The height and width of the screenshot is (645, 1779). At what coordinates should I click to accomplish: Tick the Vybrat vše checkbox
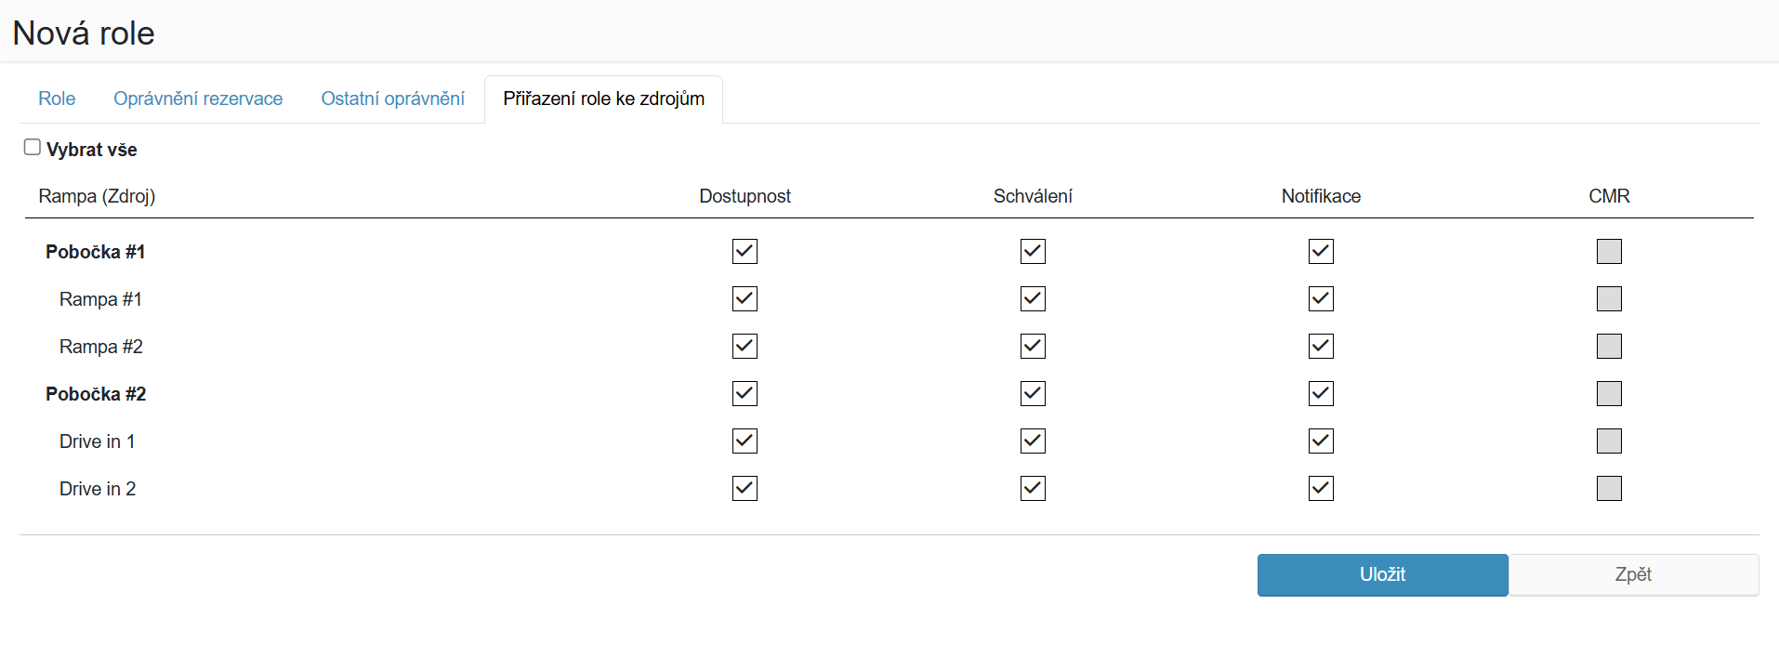coord(33,147)
